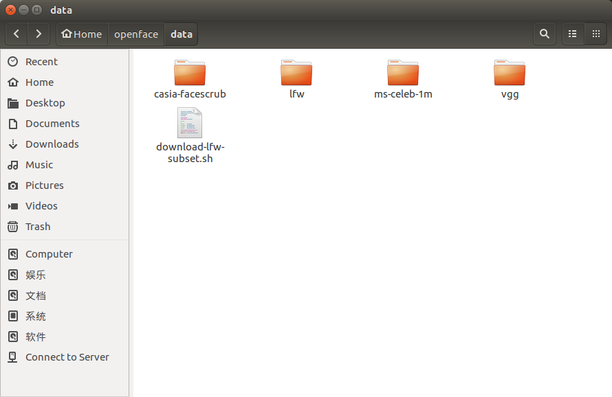This screenshot has height=397, width=612.
Task: Open the 系统 label in sidebar
Action: (x=36, y=316)
